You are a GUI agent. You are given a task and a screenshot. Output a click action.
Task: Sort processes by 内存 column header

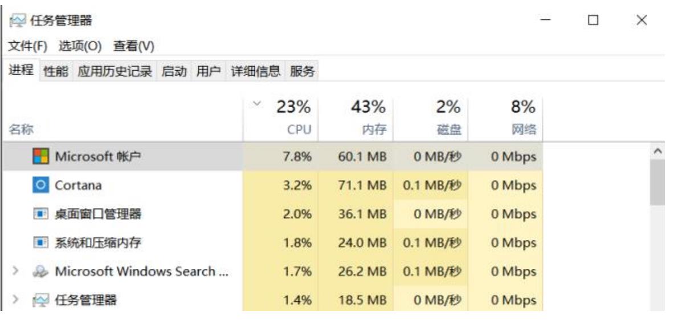click(x=356, y=117)
